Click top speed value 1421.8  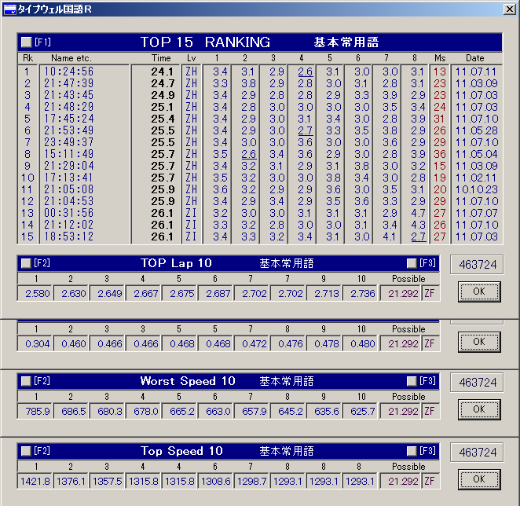pyautogui.click(x=35, y=482)
